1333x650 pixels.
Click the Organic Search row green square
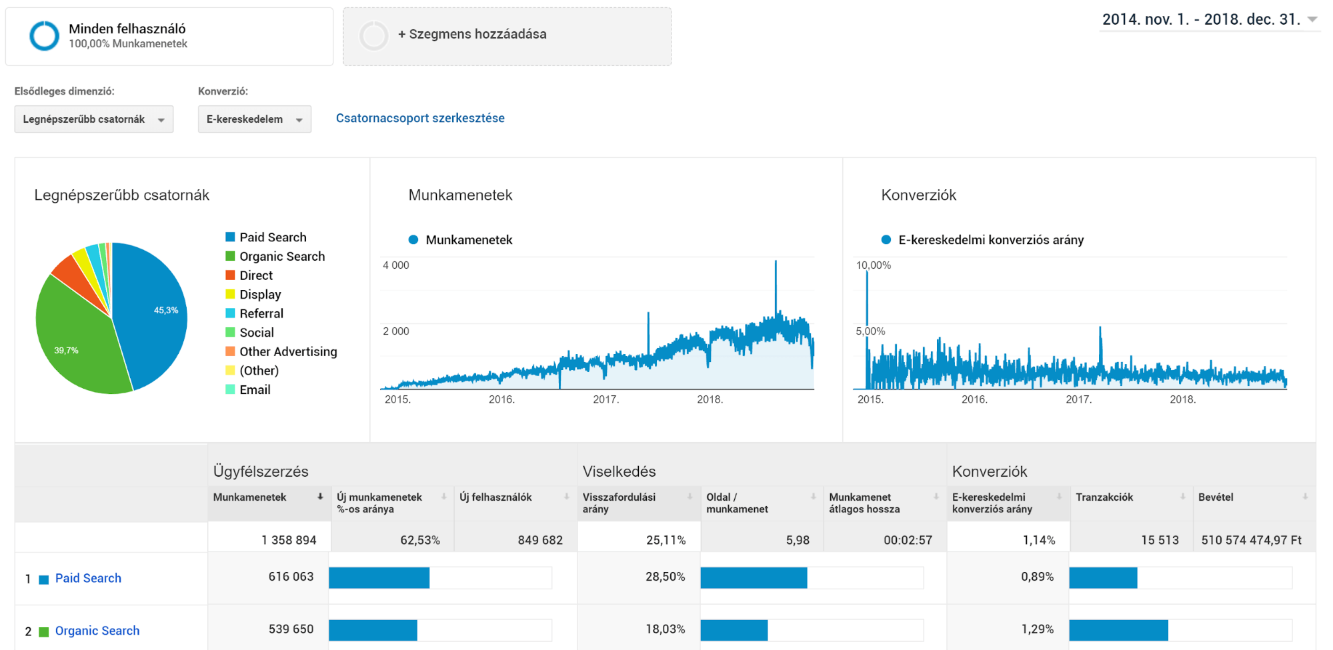pyautogui.click(x=44, y=632)
